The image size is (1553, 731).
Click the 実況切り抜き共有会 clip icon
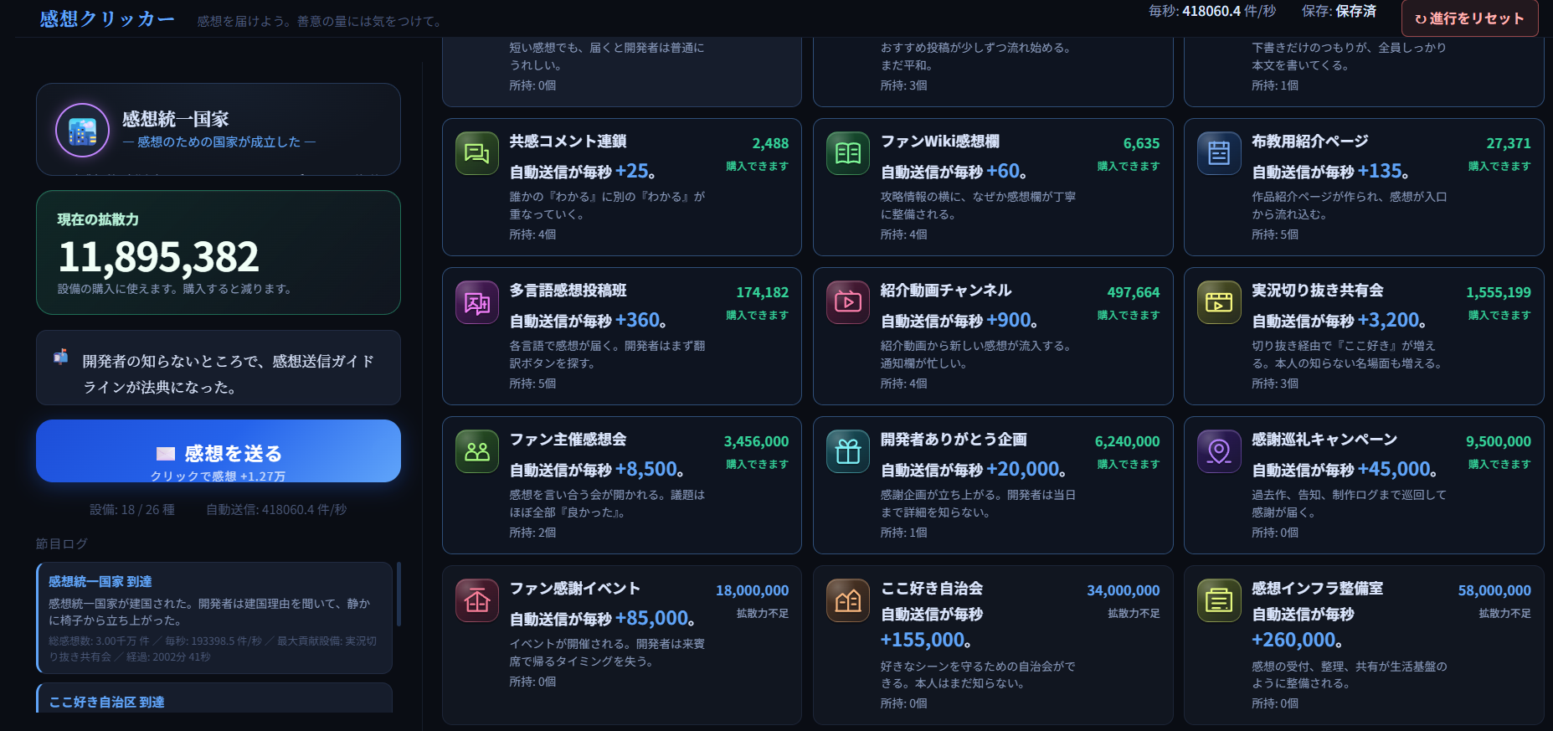(x=1219, y=302)
